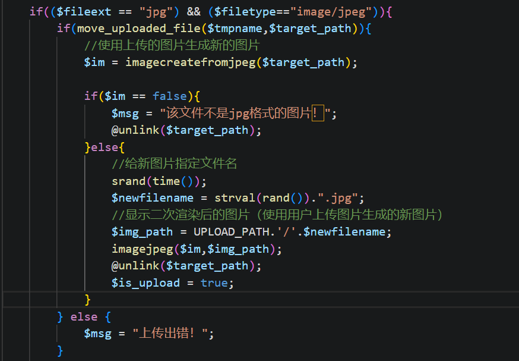Click the $newfilename variable being assigned
The width and height of the screenshot is (519, 361).
[x=152, y=197]
